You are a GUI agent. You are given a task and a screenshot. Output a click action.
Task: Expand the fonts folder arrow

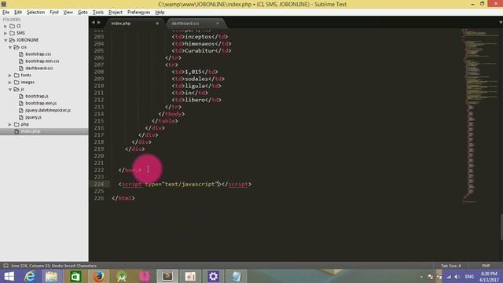pyautogui.click(x=10, y=75)
